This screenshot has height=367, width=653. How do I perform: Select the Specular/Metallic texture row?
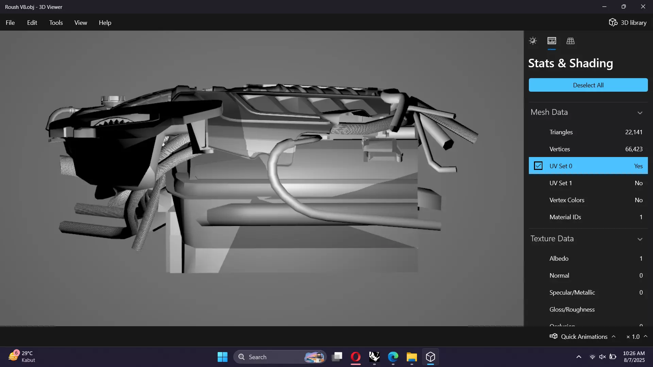tap(588, 292)
